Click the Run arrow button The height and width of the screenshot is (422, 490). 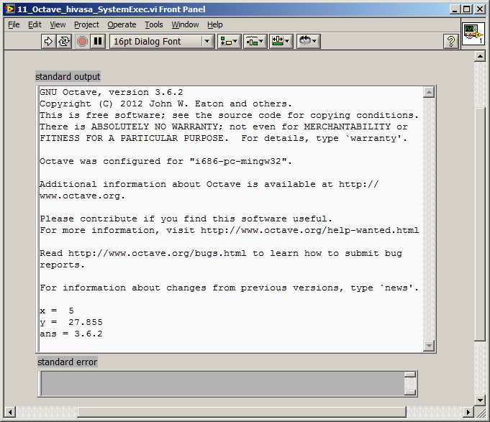[x=49, y=41]
